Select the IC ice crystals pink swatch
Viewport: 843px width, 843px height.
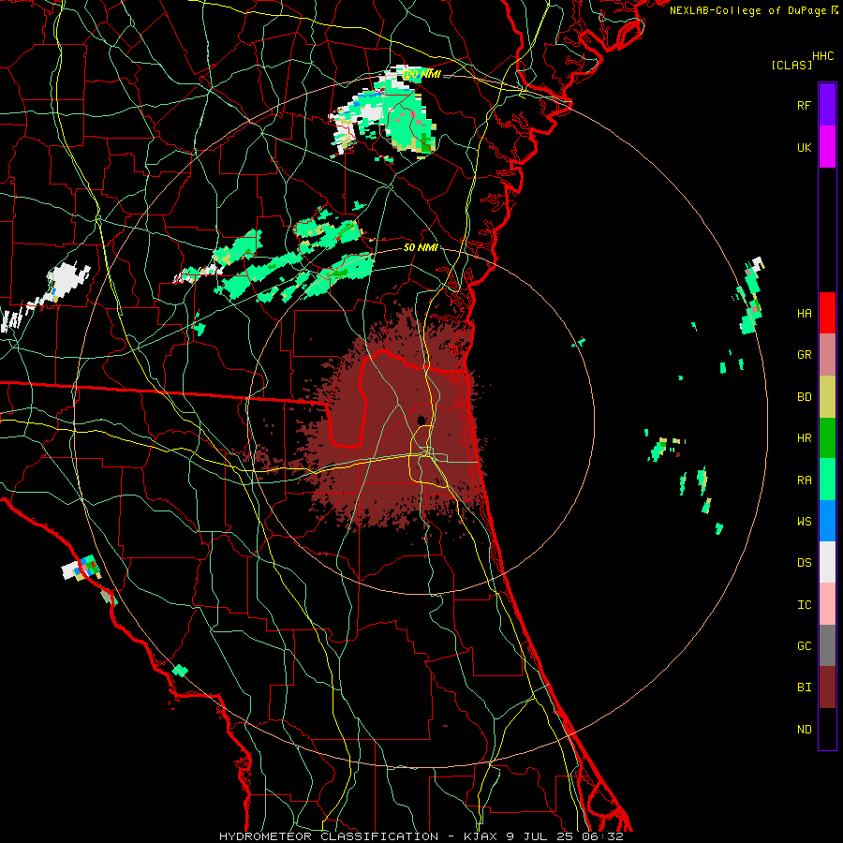coord(827,604)
